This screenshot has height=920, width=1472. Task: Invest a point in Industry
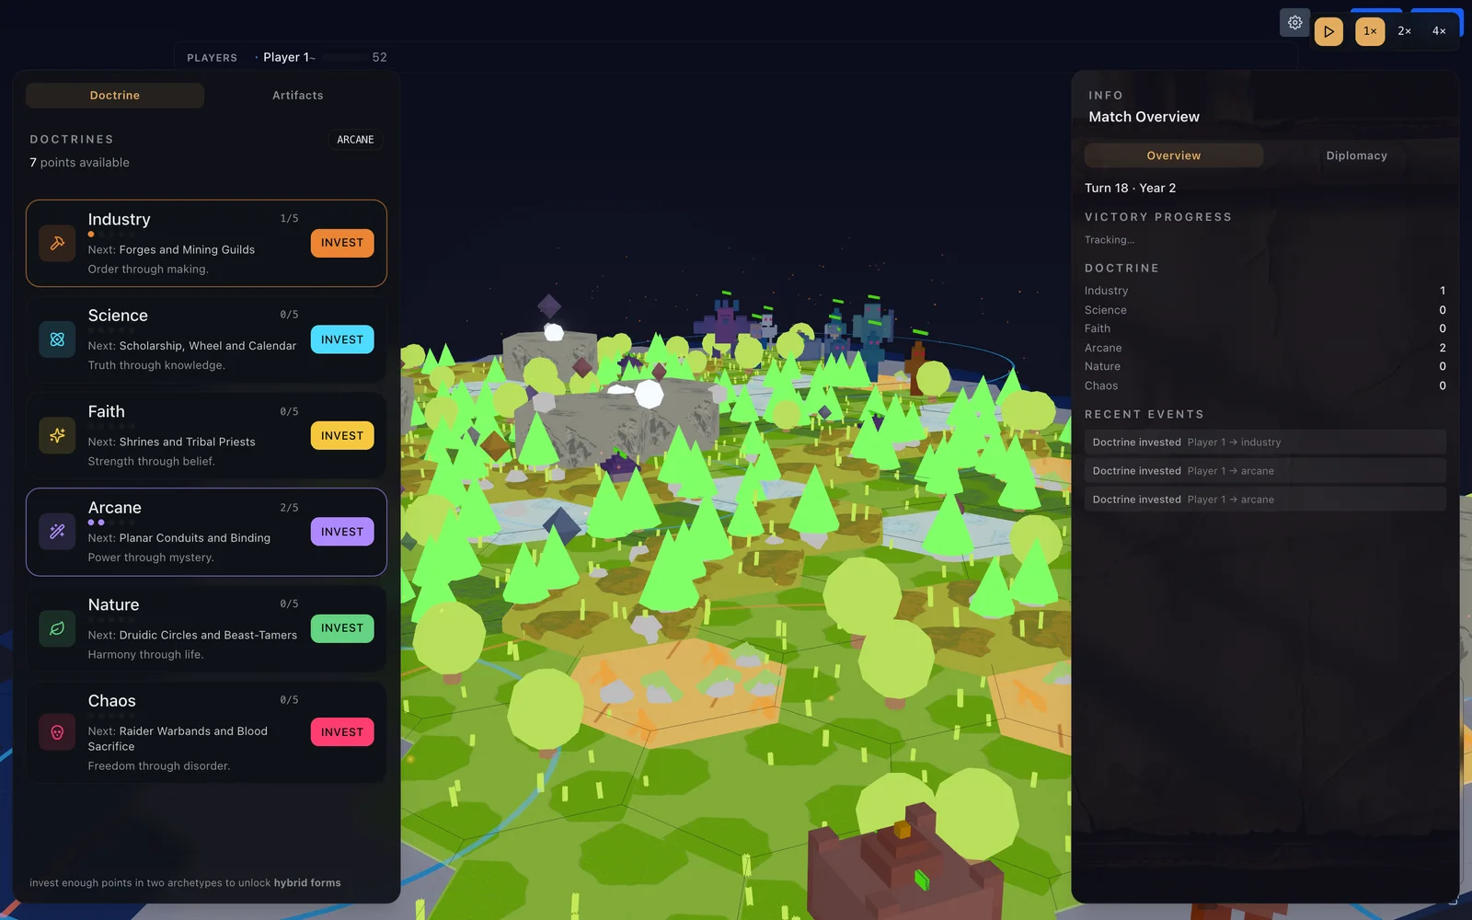(342, 243)
